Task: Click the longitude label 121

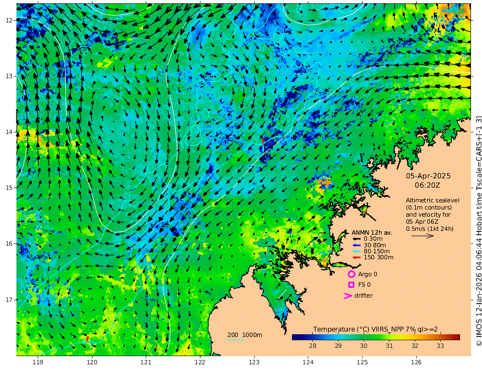Action: point(146,362)
